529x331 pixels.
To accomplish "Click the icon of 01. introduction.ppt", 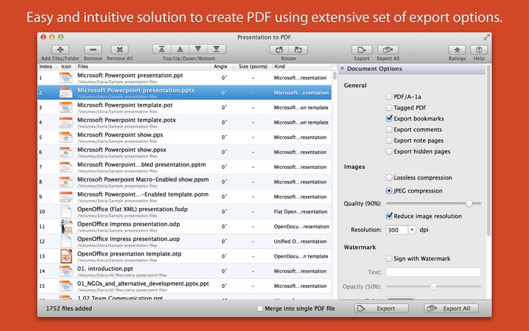I will [65, 271].
